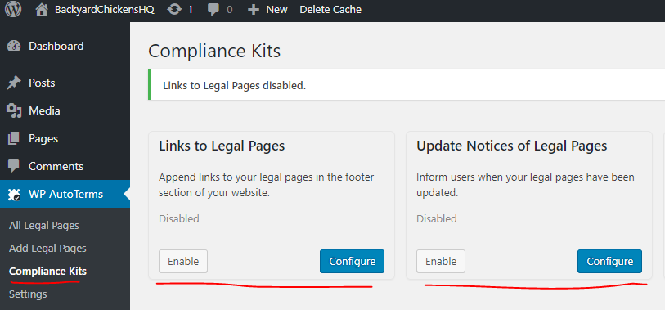Click the Media icon in sidebar
The image size is (665, 310).
[x=14, y=110]
